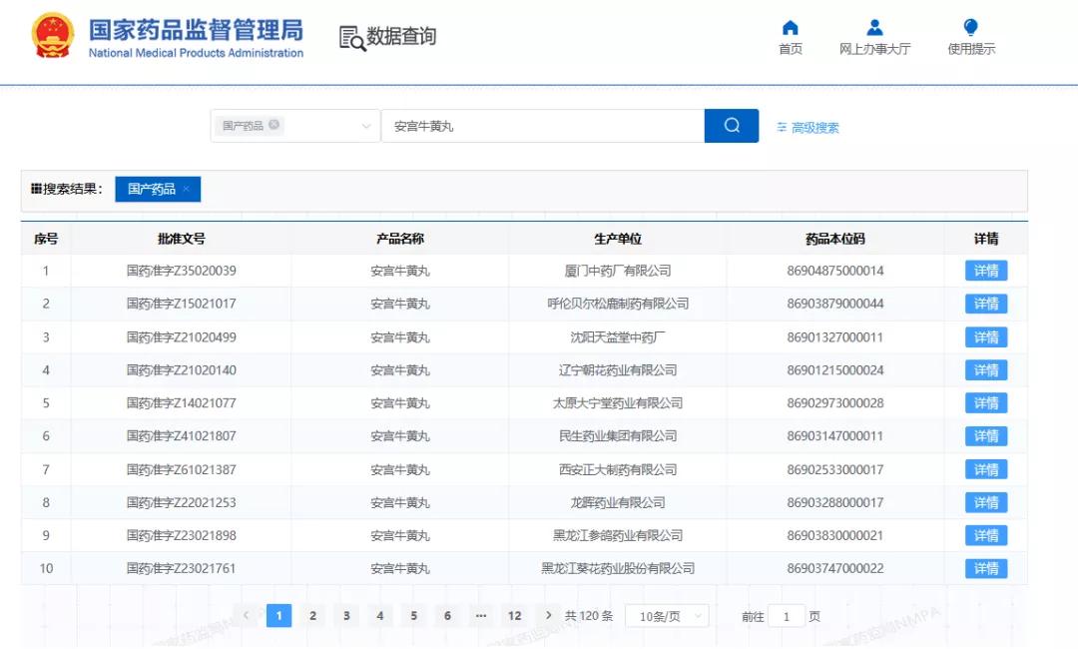The width and height of the screenshot is (1078, 649).
Task: Open 详情 for 黑龙江葵花药业股份有限公司
Action: point(985,568)
